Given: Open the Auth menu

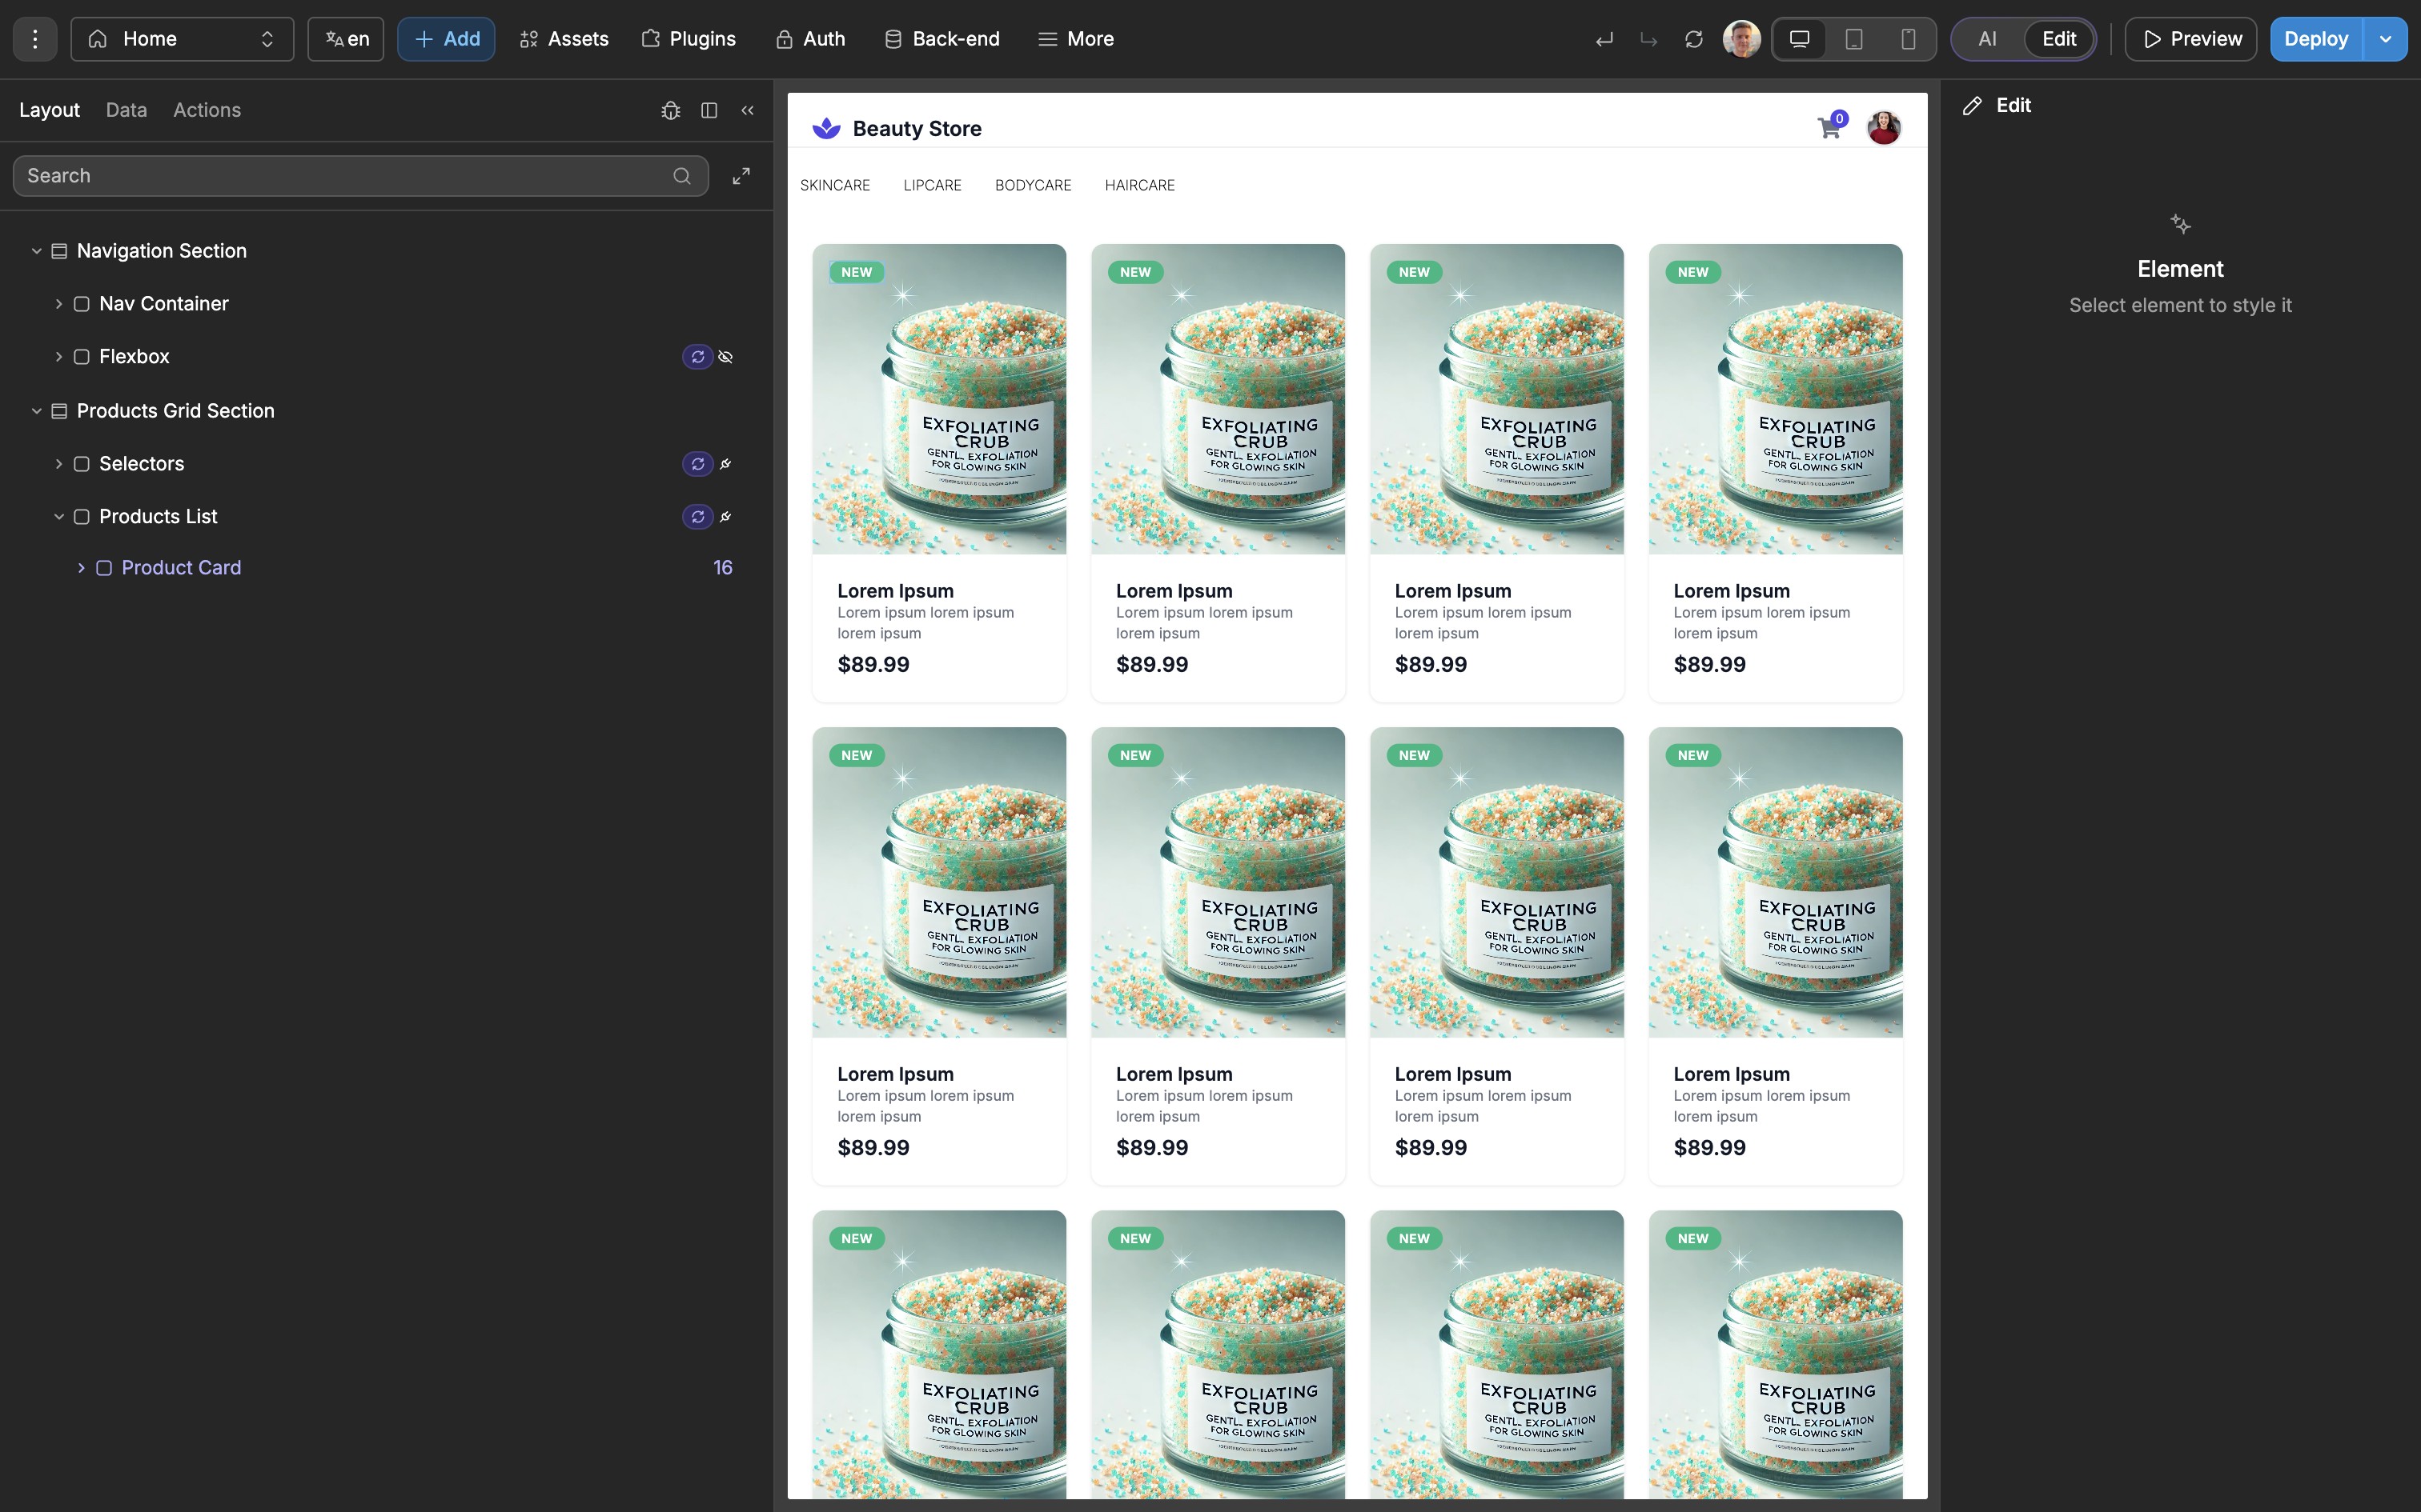Looking at the screenshot, I should 810,39.
